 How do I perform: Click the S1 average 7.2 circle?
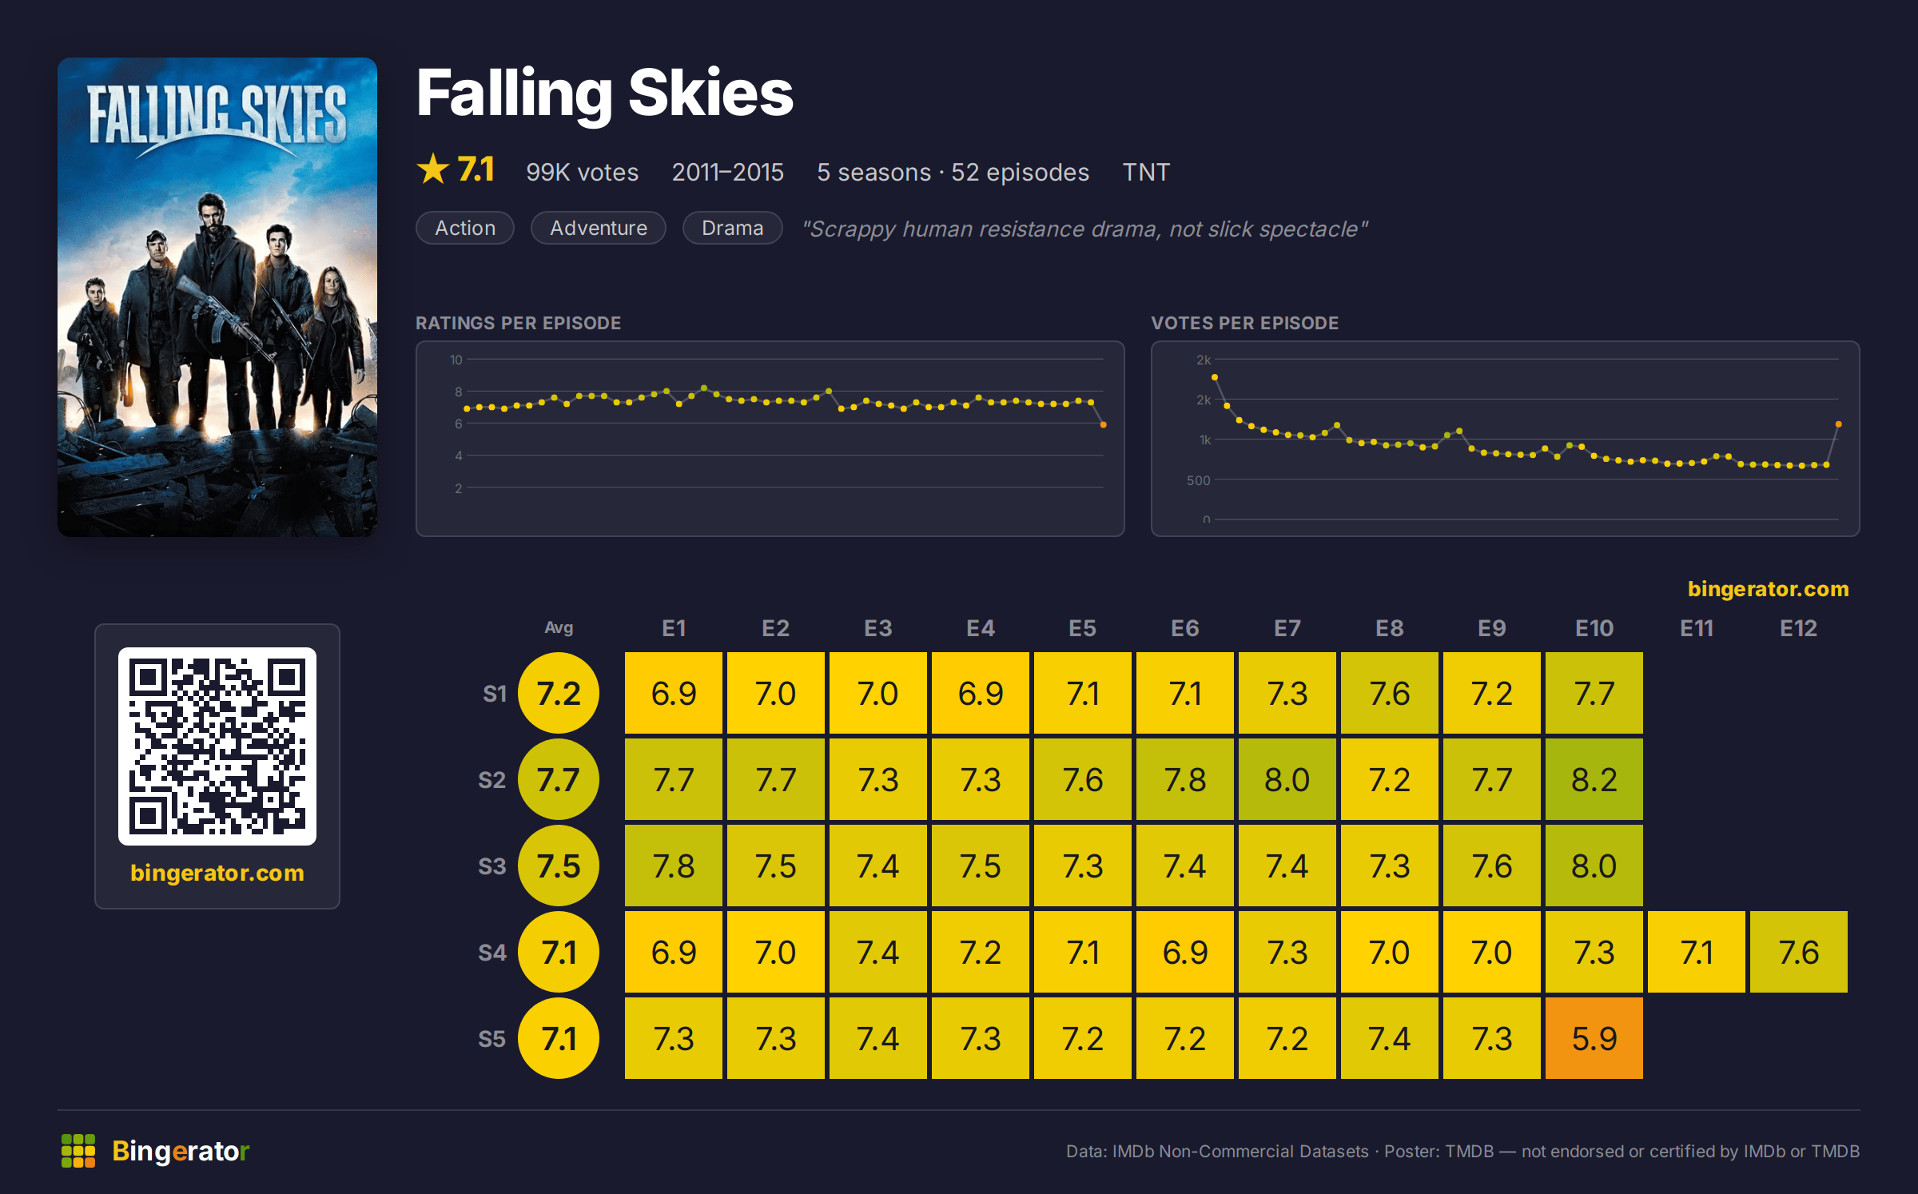coord(559,693)
